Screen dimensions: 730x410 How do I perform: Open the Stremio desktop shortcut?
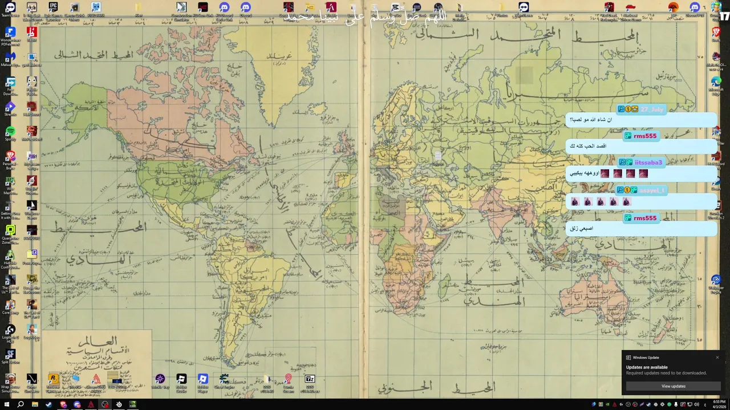[x=10, y=110]
